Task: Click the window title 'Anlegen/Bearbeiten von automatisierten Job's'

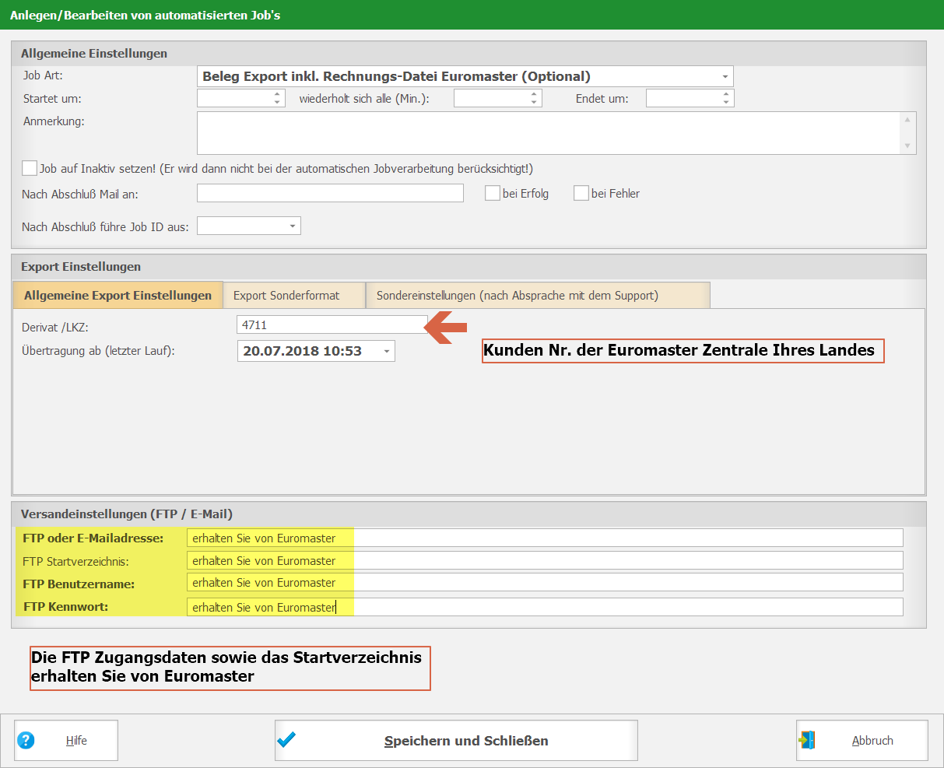Action: [146, 15]
